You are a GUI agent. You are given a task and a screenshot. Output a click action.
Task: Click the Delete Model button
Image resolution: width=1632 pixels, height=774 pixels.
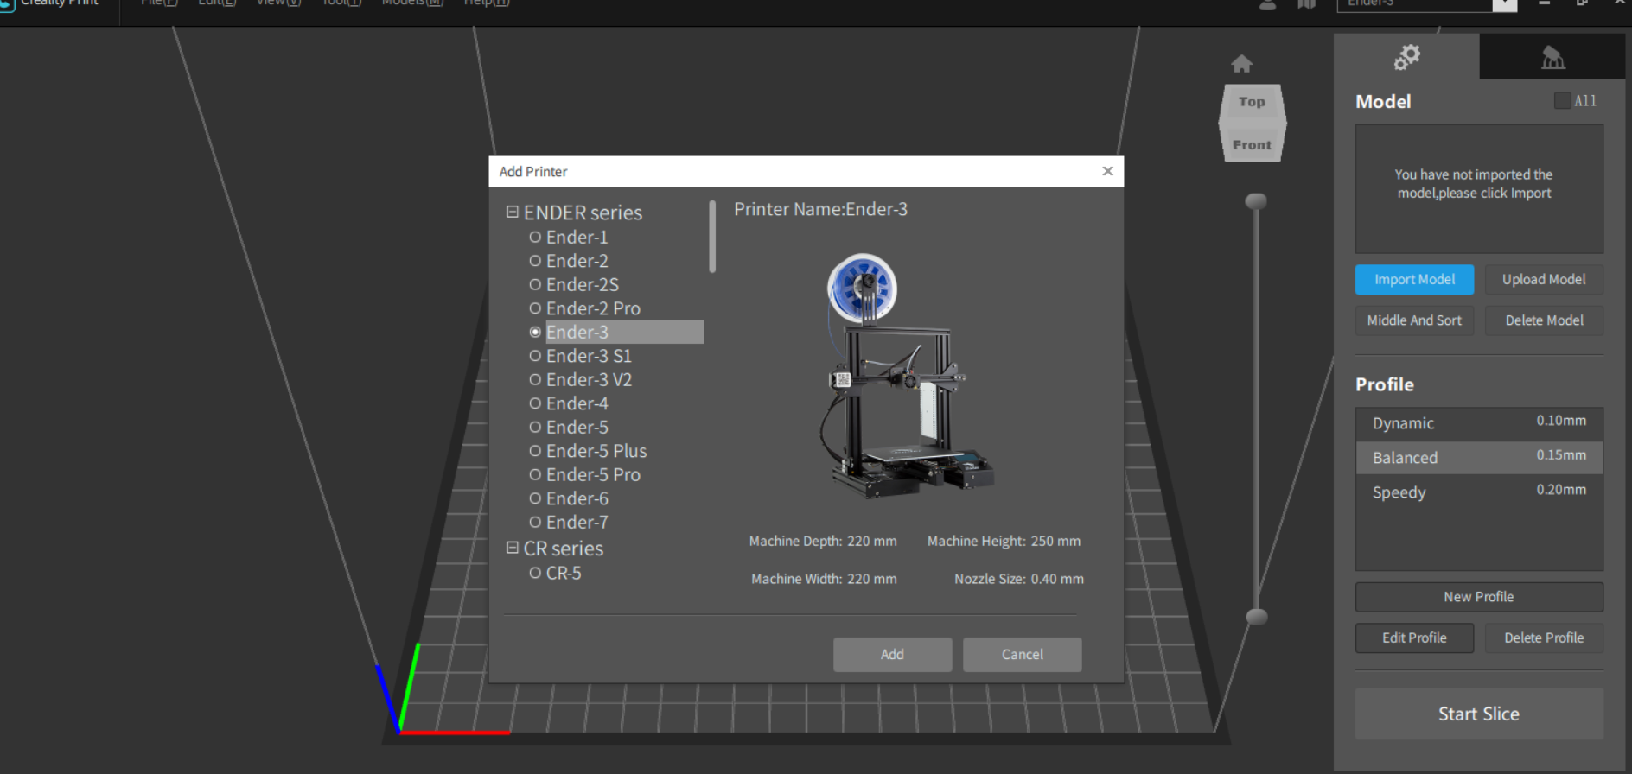click(x=1544, y=320)
